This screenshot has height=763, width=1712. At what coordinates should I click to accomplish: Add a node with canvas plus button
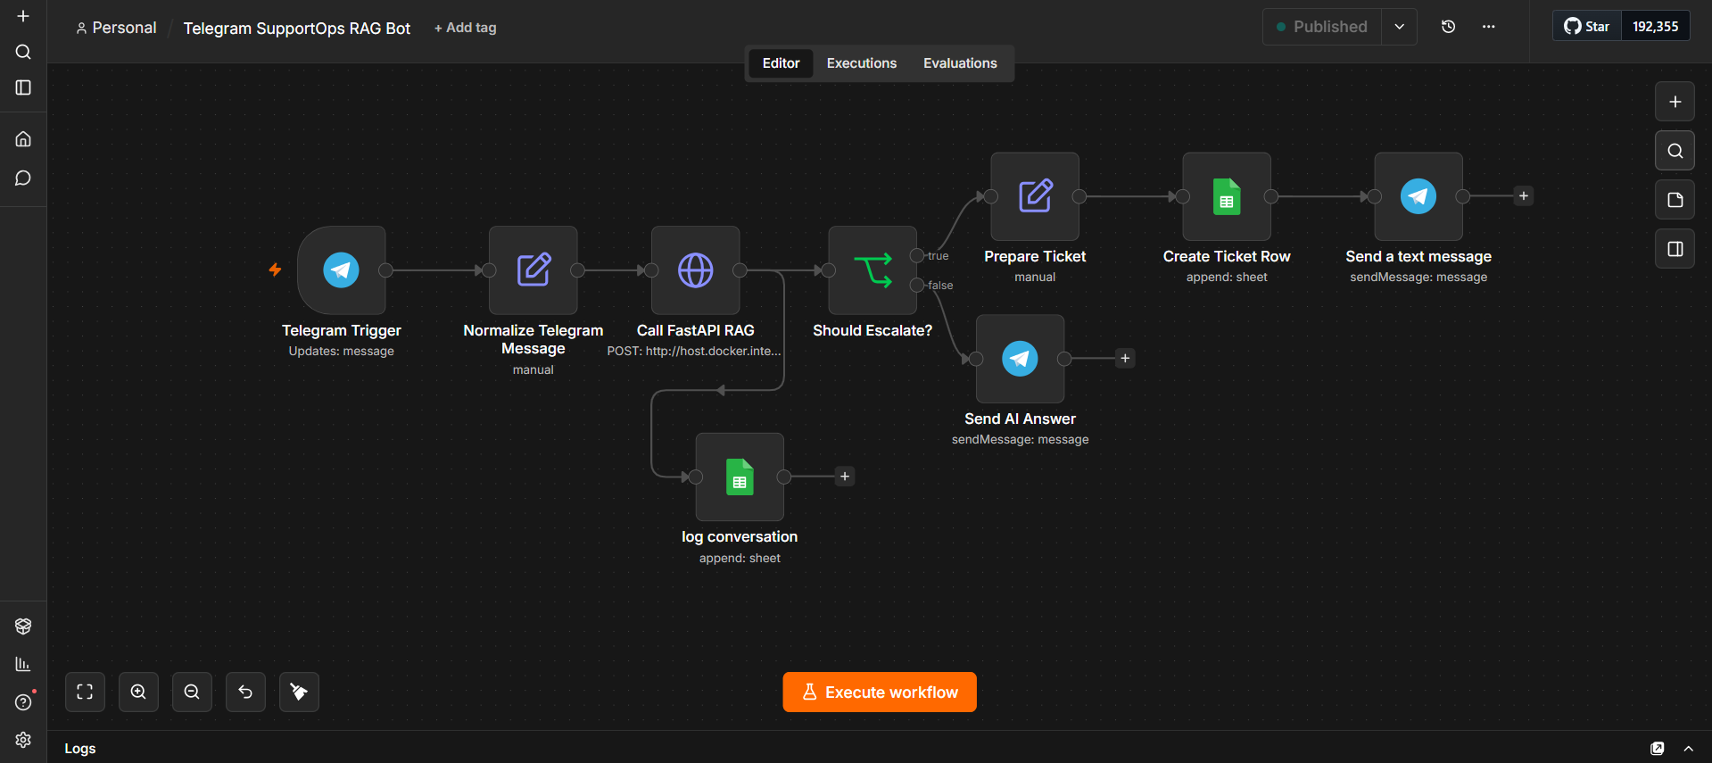(1675, 102)
